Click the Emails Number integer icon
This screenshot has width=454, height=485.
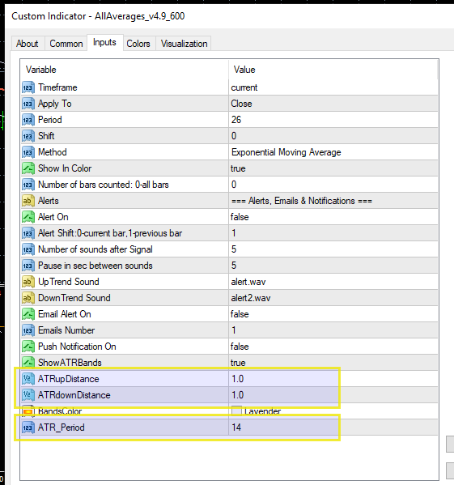point(28,330)
